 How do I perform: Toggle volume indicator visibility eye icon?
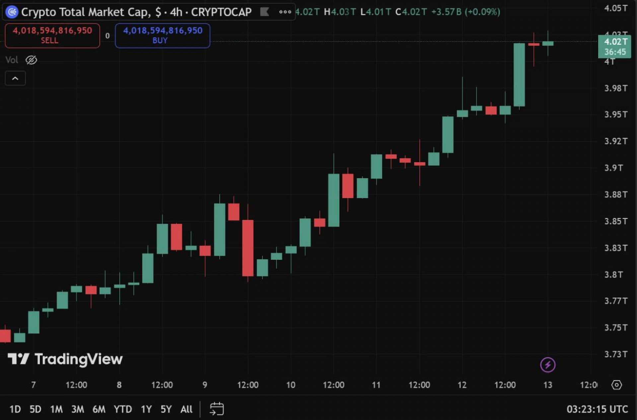click(31, 60)
